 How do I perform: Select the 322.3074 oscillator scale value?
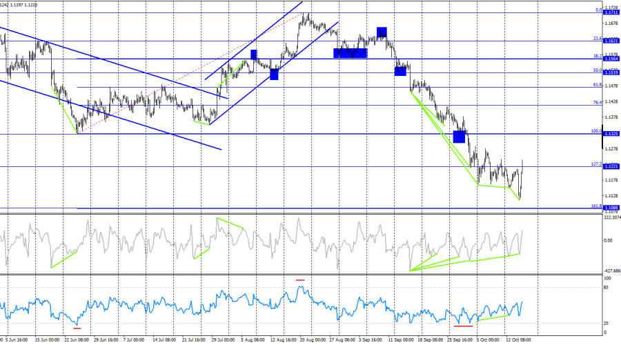point(612,217)
